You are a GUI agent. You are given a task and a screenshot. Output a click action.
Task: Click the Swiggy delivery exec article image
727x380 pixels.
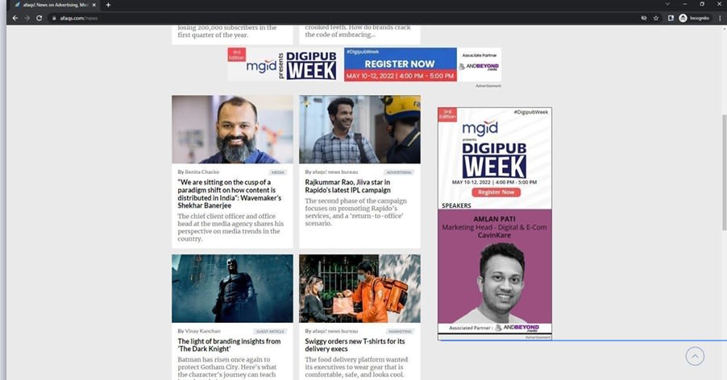tap(359, 289)
